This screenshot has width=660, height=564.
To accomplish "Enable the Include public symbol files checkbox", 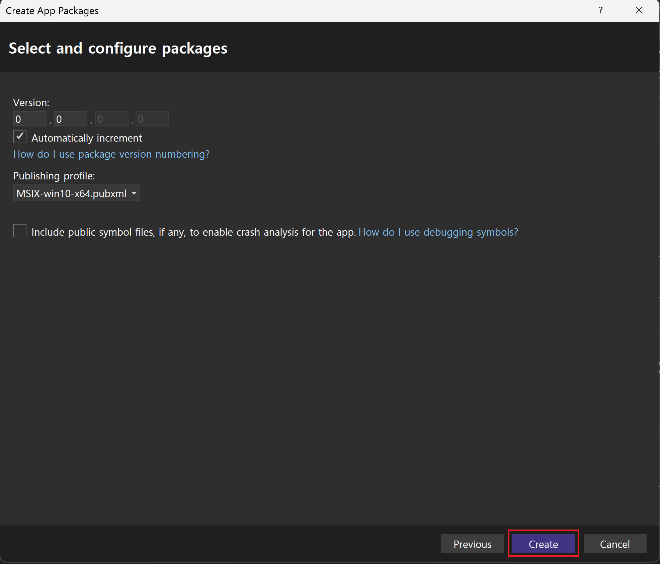I will pyautogui.click(x=20, y=231).
